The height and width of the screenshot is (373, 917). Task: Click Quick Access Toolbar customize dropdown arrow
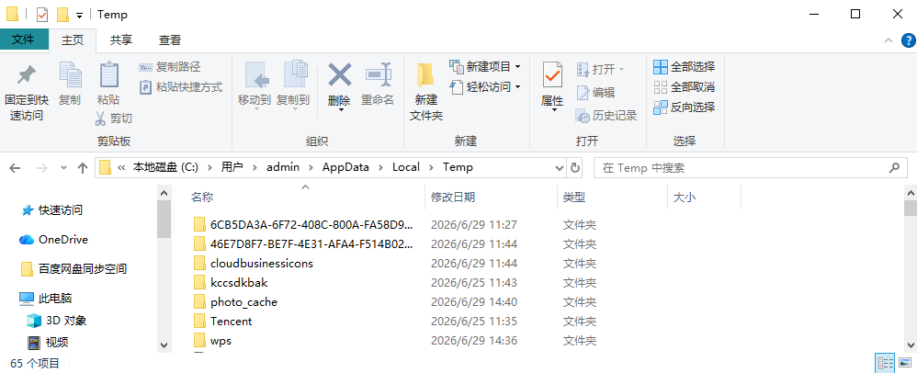click(x=79, y=15)
